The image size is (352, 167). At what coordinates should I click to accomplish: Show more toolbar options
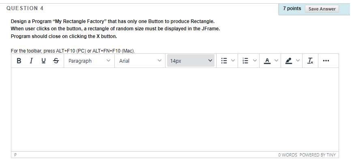click(x=326, y=61)
